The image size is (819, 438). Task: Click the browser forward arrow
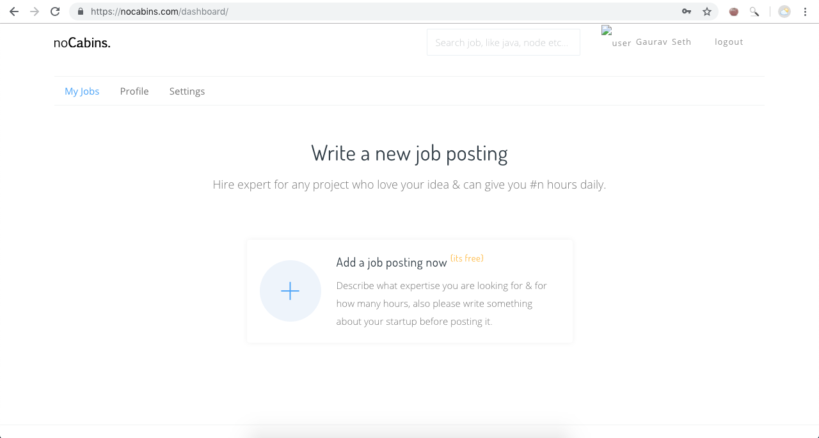35,12
